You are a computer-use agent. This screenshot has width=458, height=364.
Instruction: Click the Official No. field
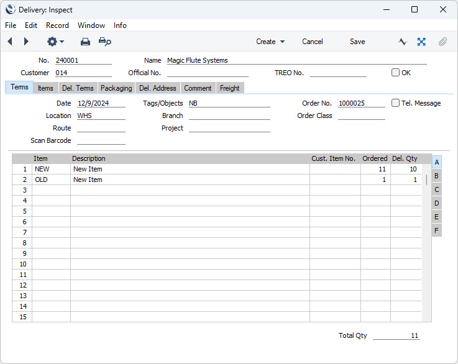208,73
